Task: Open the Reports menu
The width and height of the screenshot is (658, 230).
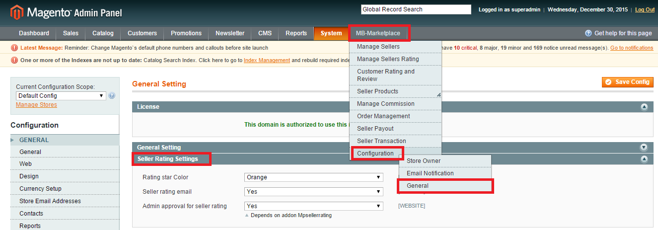Action: (x=296, y=33)
